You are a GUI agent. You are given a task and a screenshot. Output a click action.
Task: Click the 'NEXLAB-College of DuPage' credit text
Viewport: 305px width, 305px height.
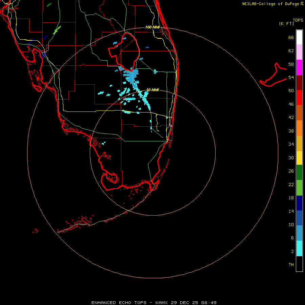click(x=271, y=4)
